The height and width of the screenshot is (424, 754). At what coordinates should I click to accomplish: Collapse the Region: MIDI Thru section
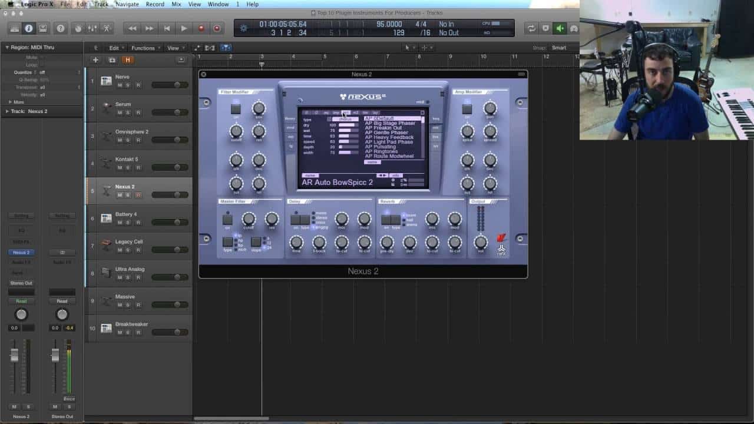pyautogui.click(x=7, y=47)
